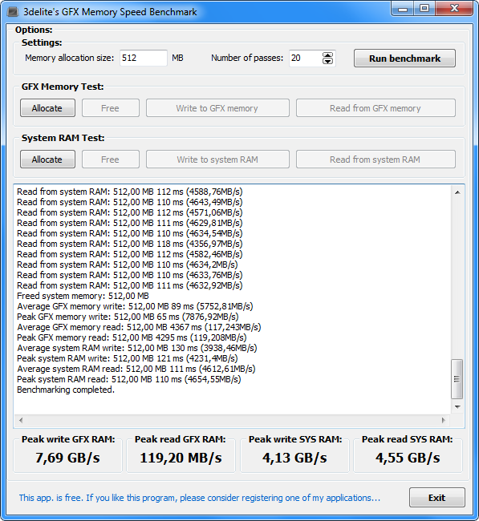Image resolution: width=479 pixels, height=521 pixels.
Task: Select the 'Average system RAM read' log line
Action: 136,369
